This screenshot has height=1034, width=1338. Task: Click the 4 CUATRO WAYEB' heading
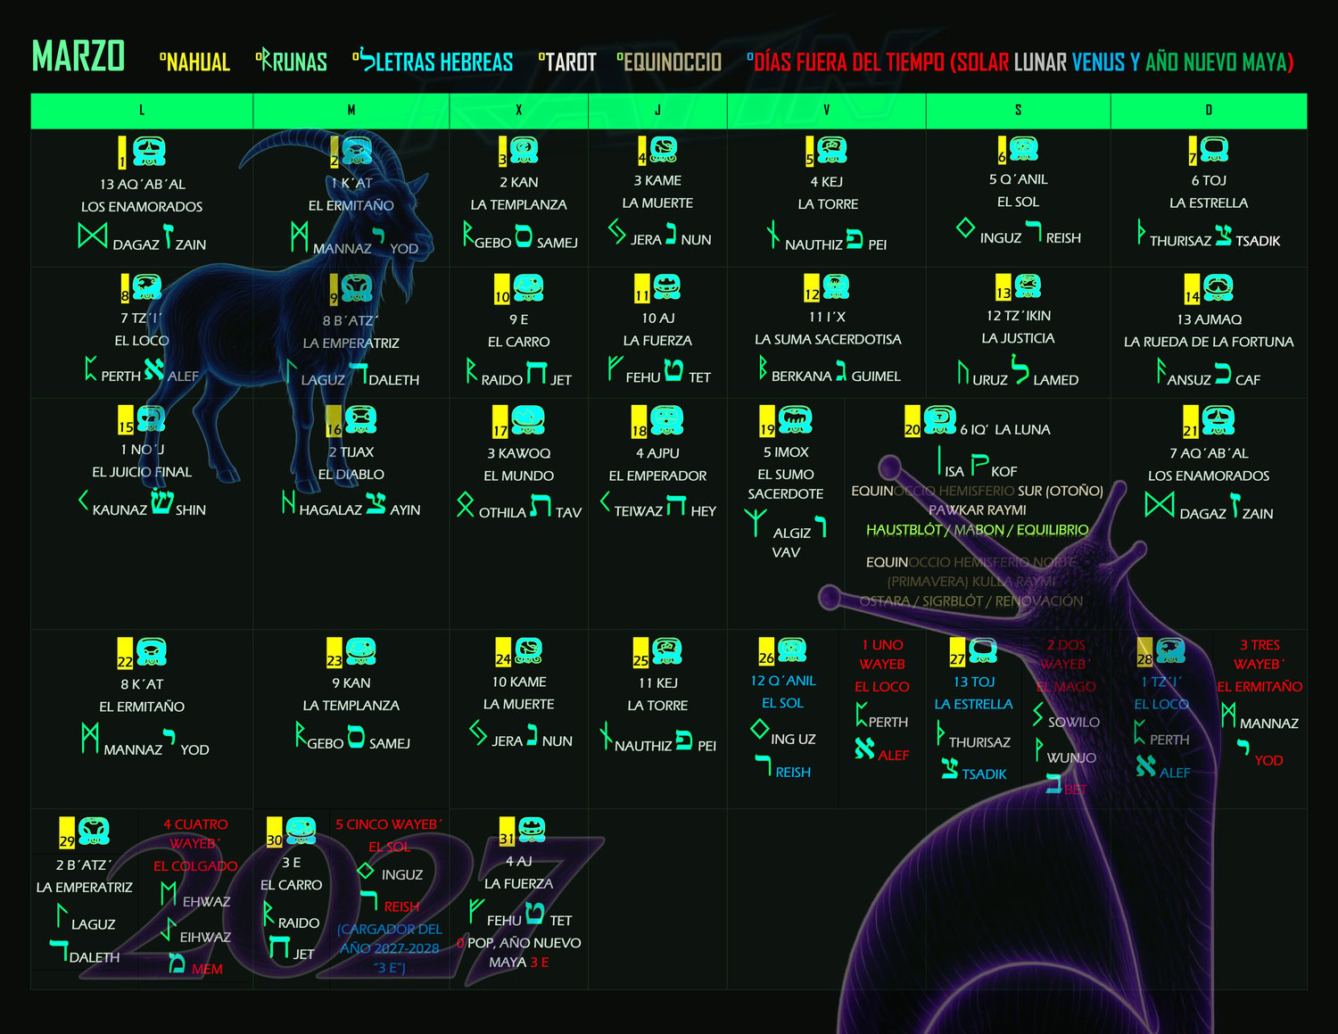(195, 833)
